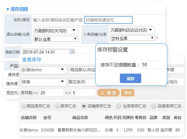Switch to 品牌库存汇总 radio option
Image resolution: width=187 pixels, height=139 pixels.
click(x=154, y=106)
